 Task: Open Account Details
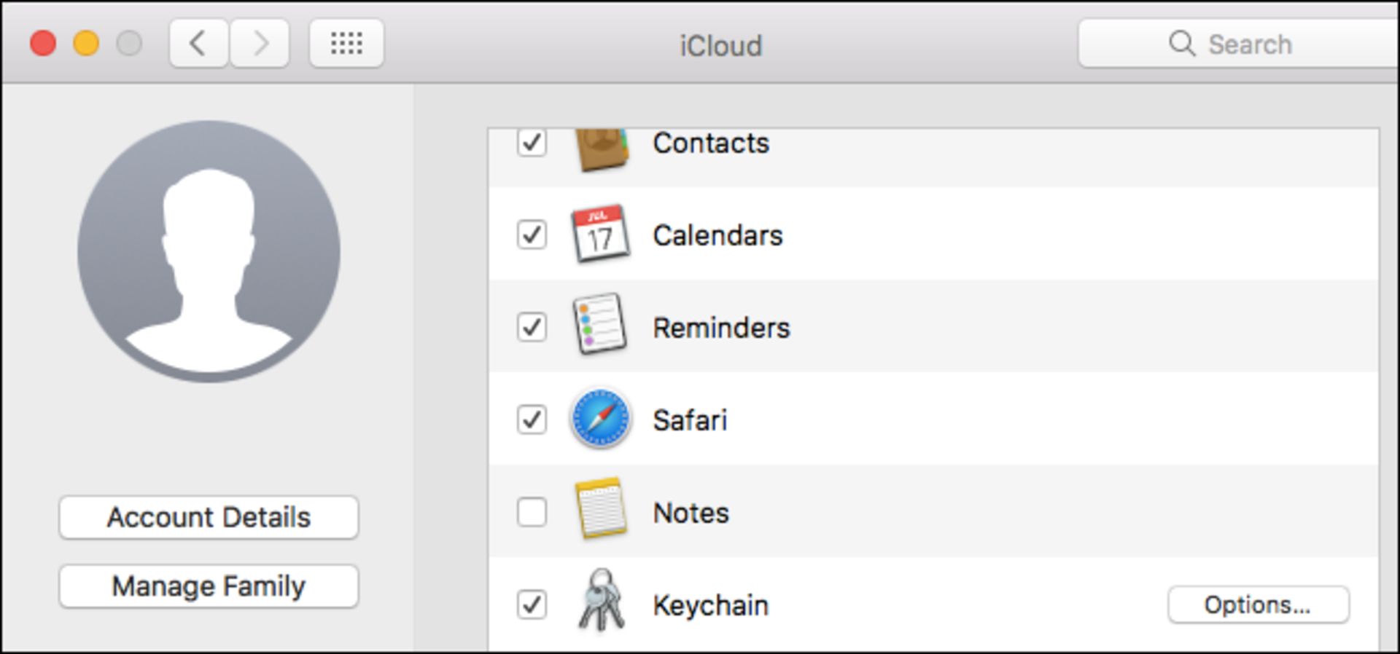coord(209,518)
